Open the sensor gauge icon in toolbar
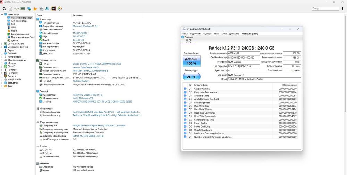The image size is (347, 175). point(60,9)
